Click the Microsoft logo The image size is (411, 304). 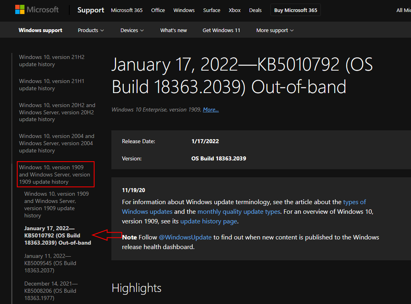tap(37, 10)
